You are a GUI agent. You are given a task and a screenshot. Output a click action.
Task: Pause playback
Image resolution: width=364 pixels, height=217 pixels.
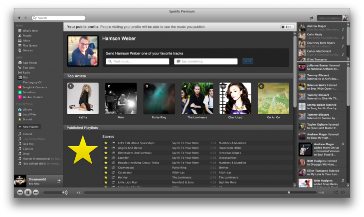click(x=28, y=193)
